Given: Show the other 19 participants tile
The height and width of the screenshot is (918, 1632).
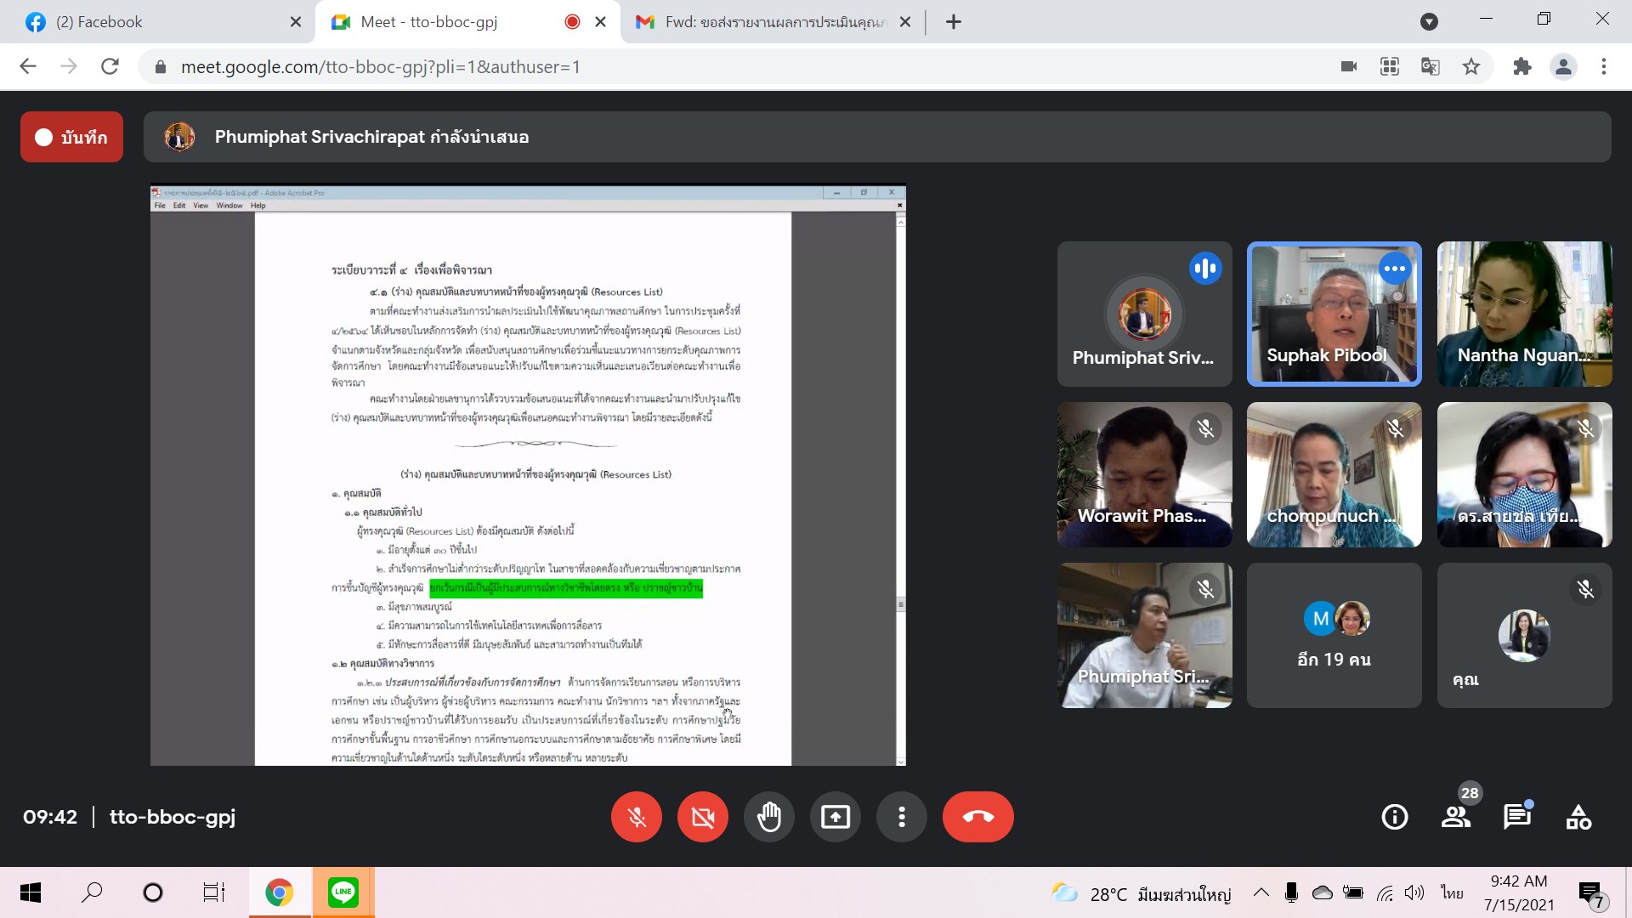Looking at the screenshot, I should coord(1334,635).
